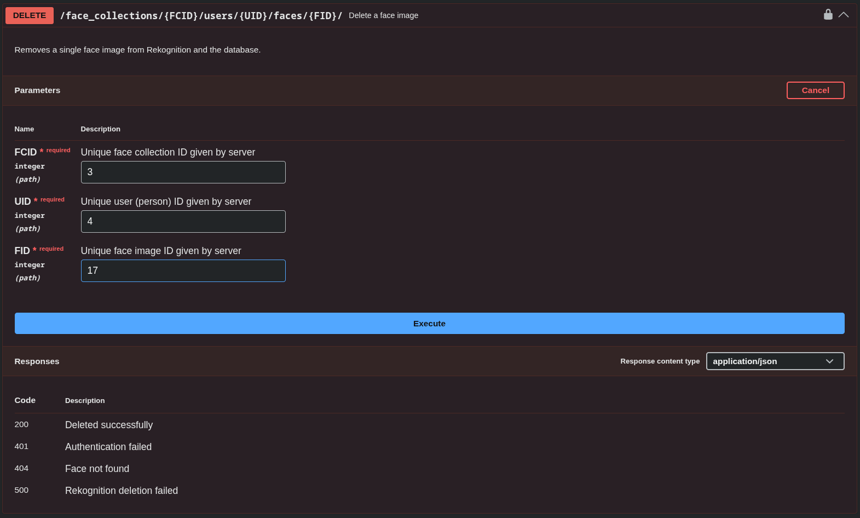Viewport: 860px width, 518px height.
Task: Click 'Authentication failed' response description
Action: coord(108,447)
